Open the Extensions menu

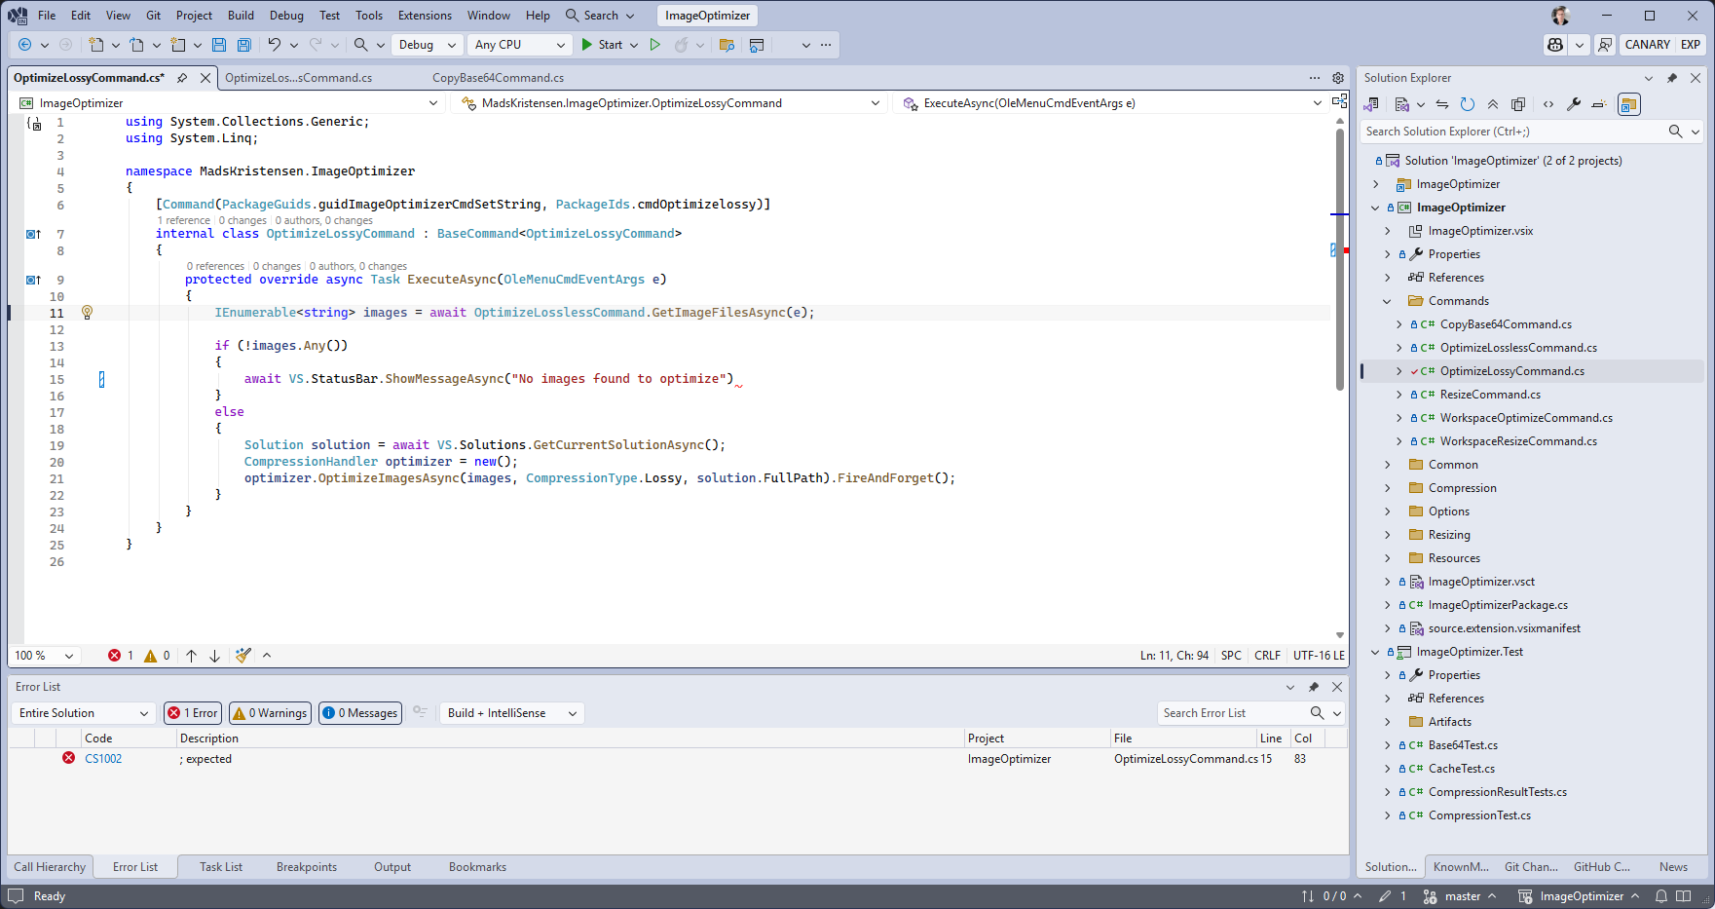click(x=425, y=16)
